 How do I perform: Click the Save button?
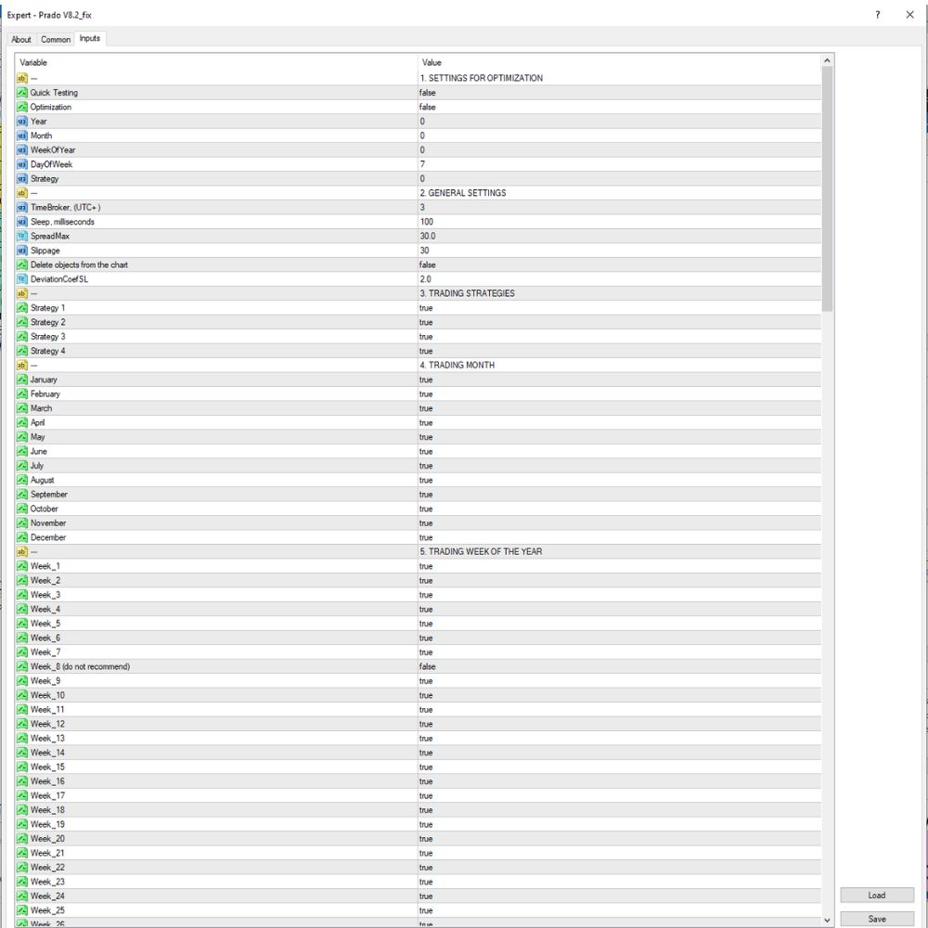[877, 919]
